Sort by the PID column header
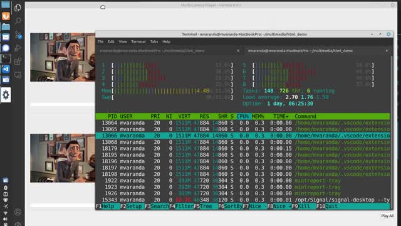The height and width of the screenshot is (226, 401). point(112,116)
